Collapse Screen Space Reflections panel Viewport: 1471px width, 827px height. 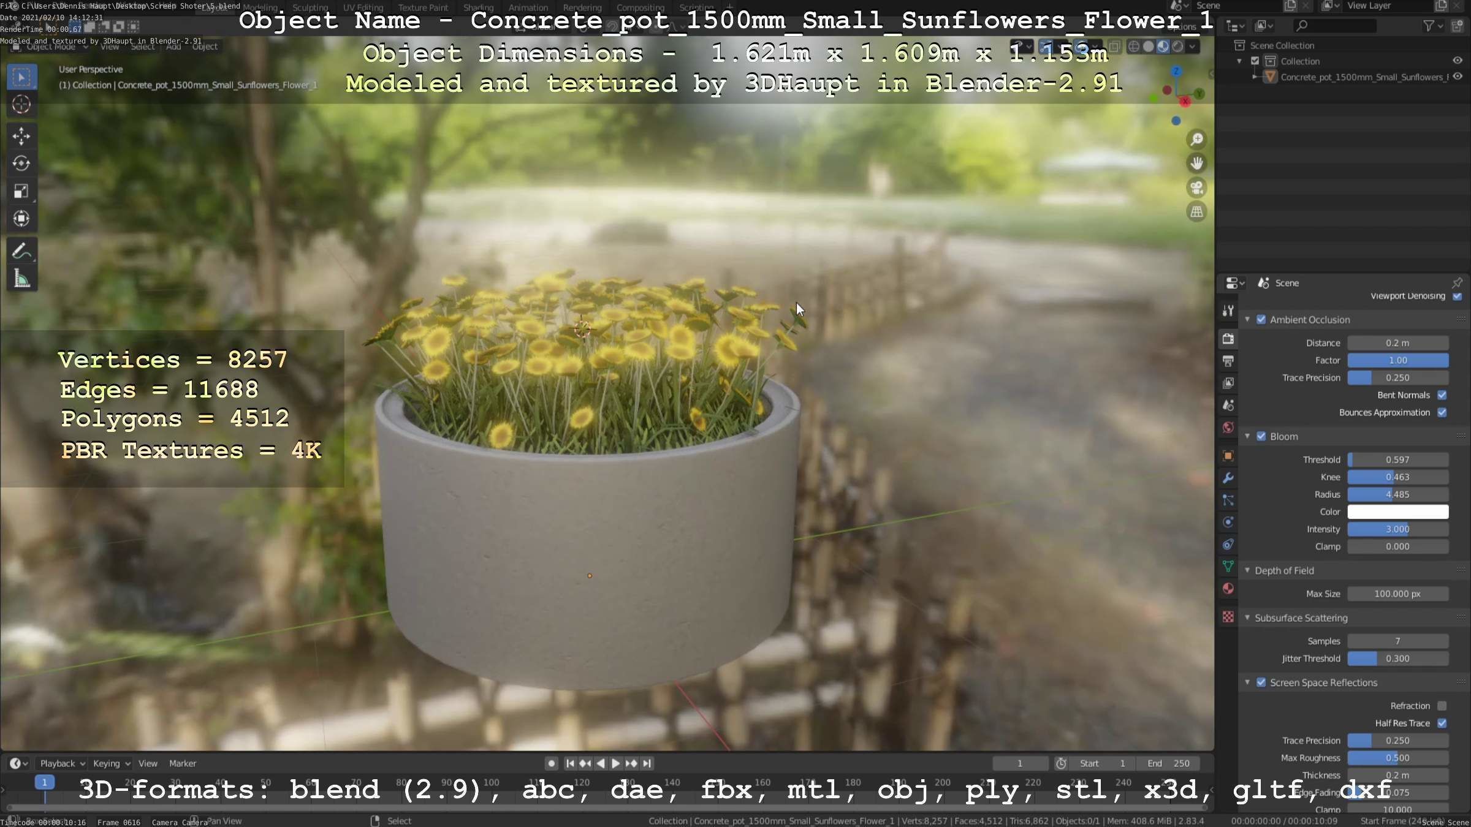[x=1247, y=682]
